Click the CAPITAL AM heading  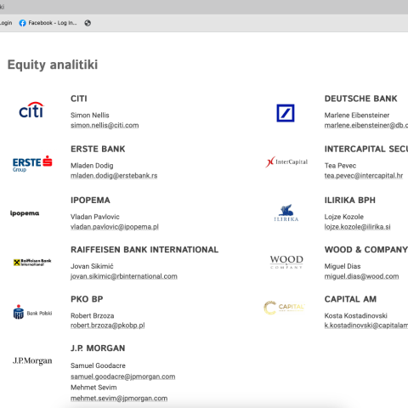tap(350, 299)
